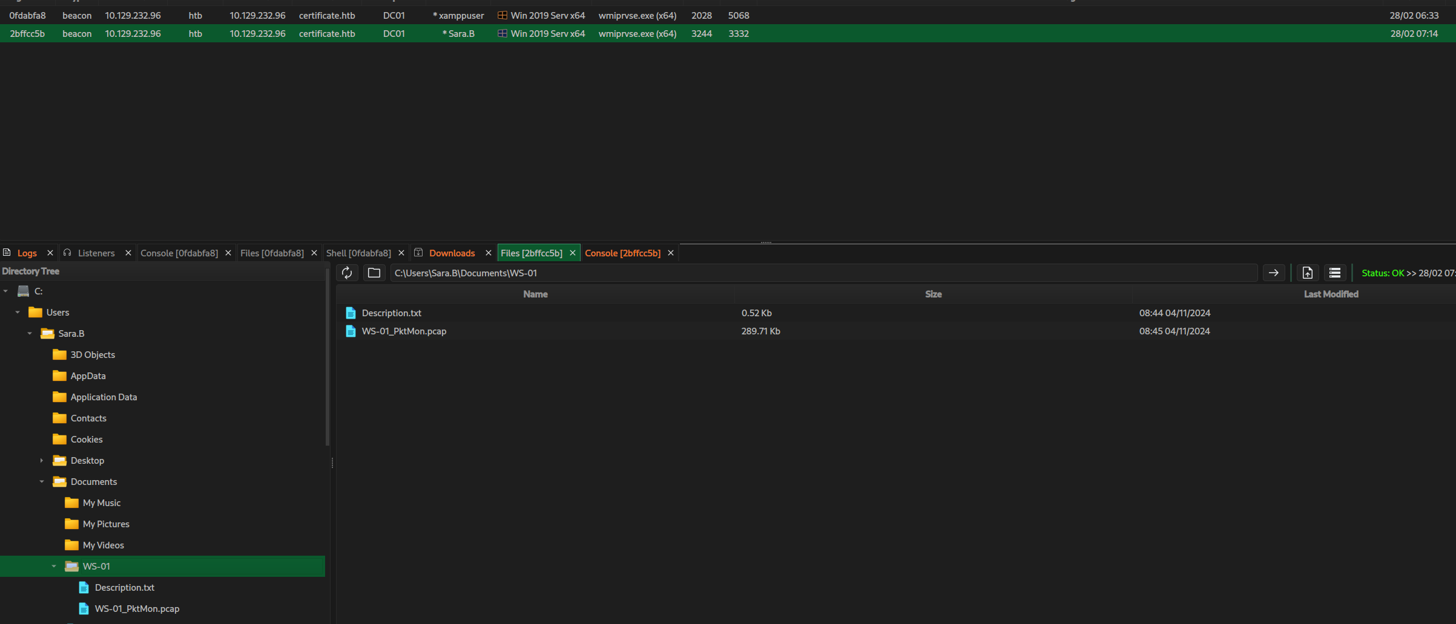Click the 289.71 Kb size cell
This screenshot has width=1456, height=624.
pyautogui.click(x=760, y=331)
